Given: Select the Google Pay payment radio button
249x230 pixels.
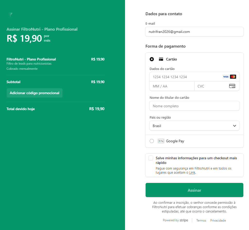Looking at the screenshot, I should click(x=152, y=141).
